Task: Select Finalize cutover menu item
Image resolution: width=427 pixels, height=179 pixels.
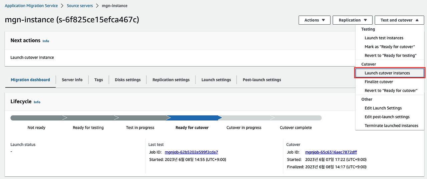Action: (x=379, y=82)
